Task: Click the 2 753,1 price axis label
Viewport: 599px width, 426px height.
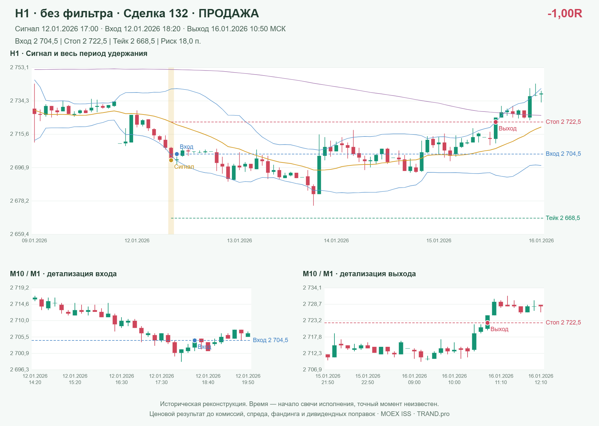Action: [x=19, y=68]
